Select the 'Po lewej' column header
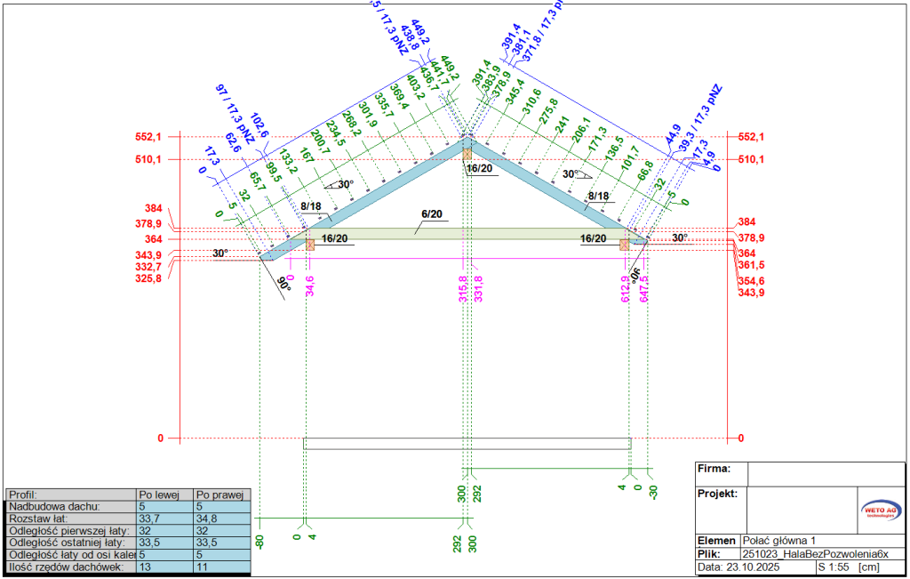 tap(165, 495)
